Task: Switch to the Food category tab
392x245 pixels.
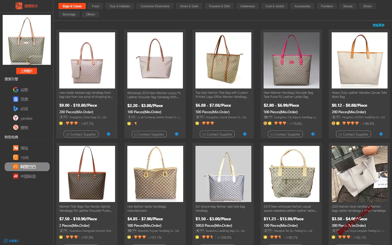Action: click(x=96, y=6)
